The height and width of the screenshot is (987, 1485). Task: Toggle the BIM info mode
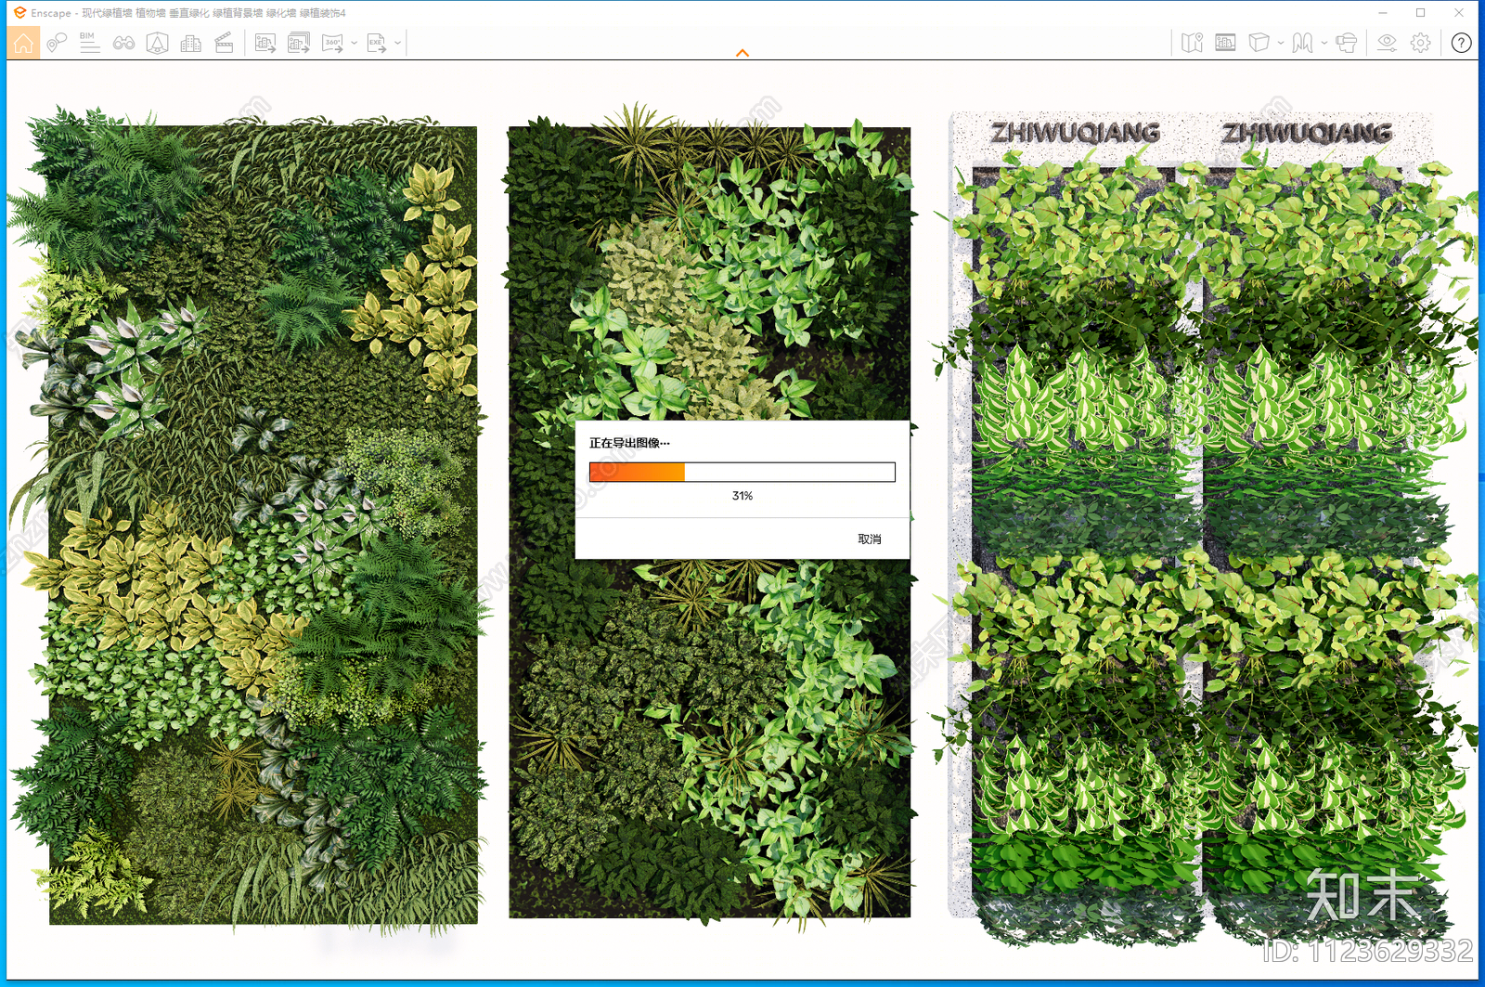tap(89, 43)
